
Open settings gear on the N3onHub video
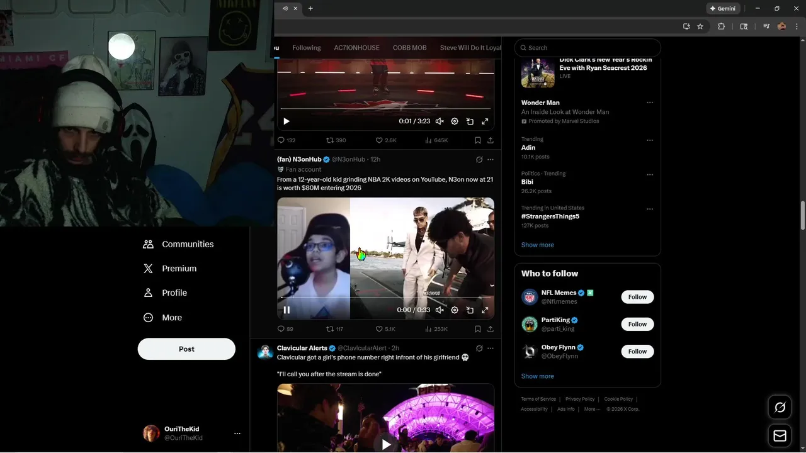click(x=455, y=310)
